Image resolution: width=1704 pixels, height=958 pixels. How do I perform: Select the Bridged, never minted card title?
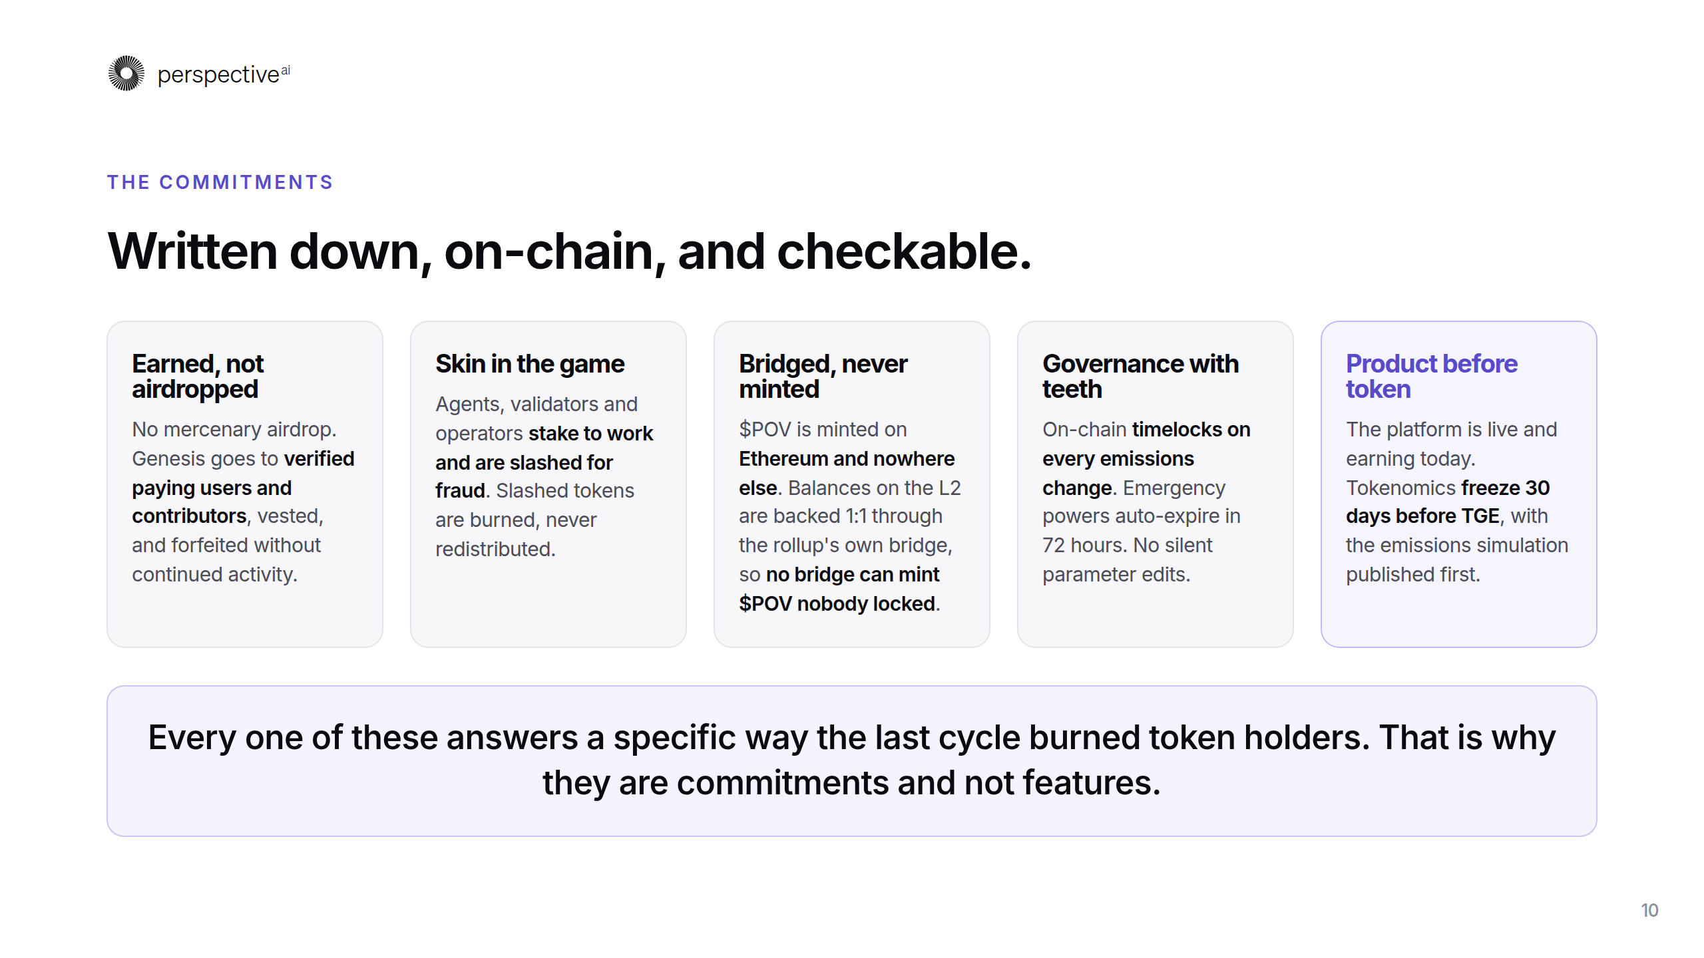(823, 376)
